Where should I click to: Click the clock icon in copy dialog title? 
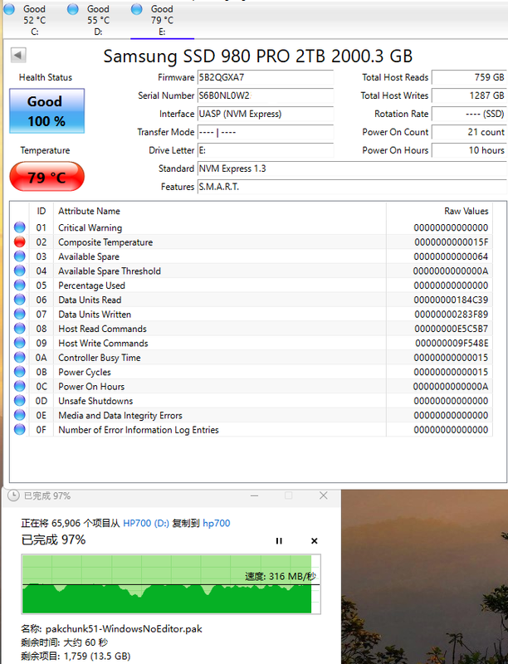(x=13, y=496)
